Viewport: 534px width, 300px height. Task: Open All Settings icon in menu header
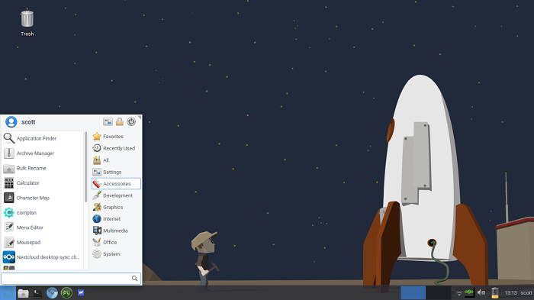coord(108,121)
